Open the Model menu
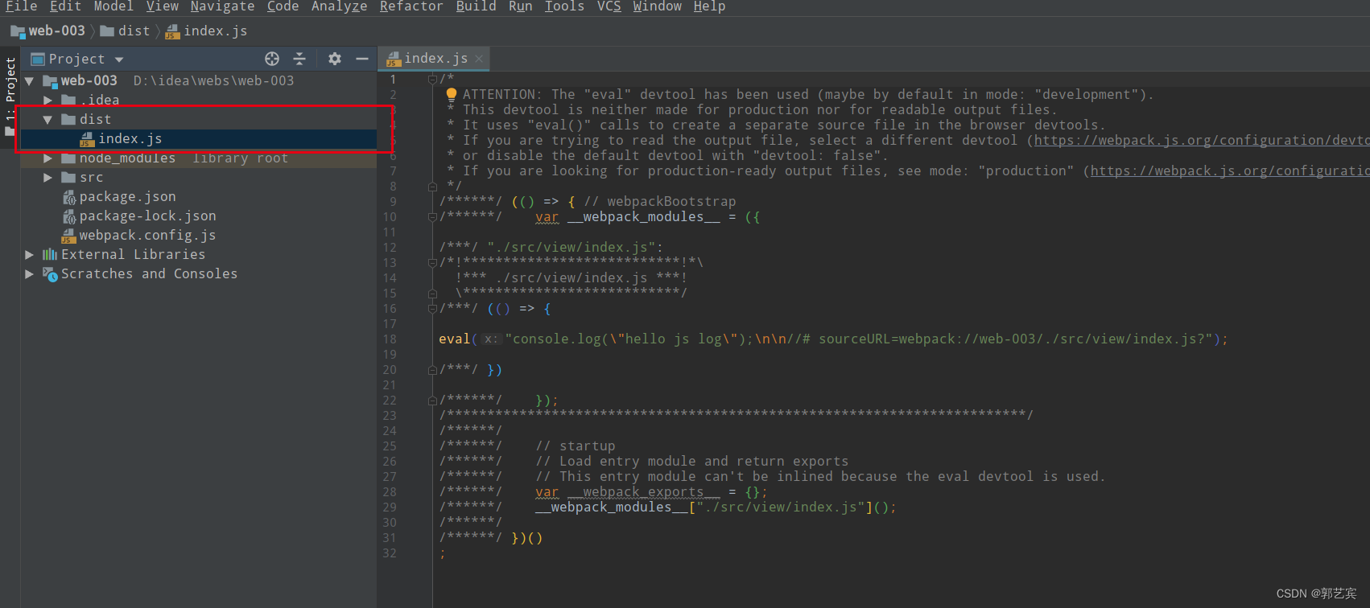This screenshot has height=608, width=1370. coord(113,6)
